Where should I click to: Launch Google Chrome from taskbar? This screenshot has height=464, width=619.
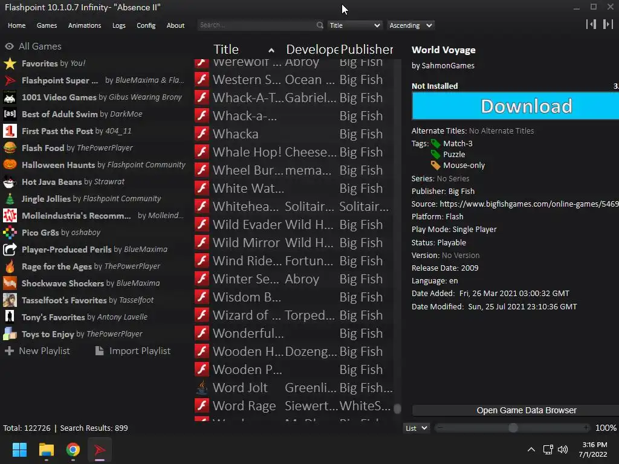tap(73, 449)
